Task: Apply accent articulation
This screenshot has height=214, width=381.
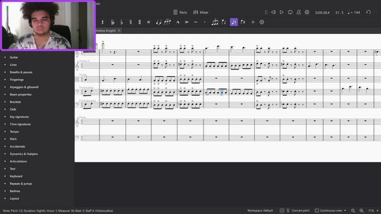Action: (186, 22)
